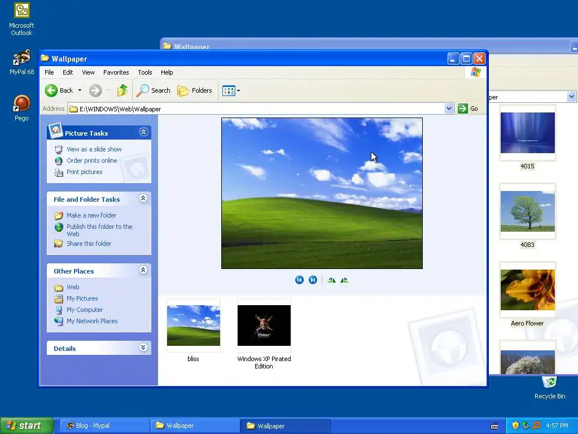
Task: Open the Edit menu
Action: tap(68, 72)
